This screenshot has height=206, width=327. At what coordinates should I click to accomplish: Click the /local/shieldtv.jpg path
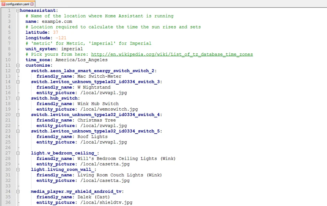pyautogui.click(x=106, y=202)
